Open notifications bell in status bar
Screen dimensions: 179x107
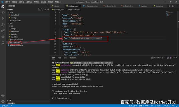click(x=176, y=106)
